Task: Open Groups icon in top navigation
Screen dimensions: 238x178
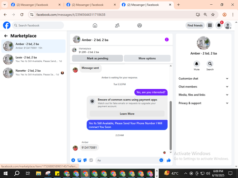Action: pos(139,25)
